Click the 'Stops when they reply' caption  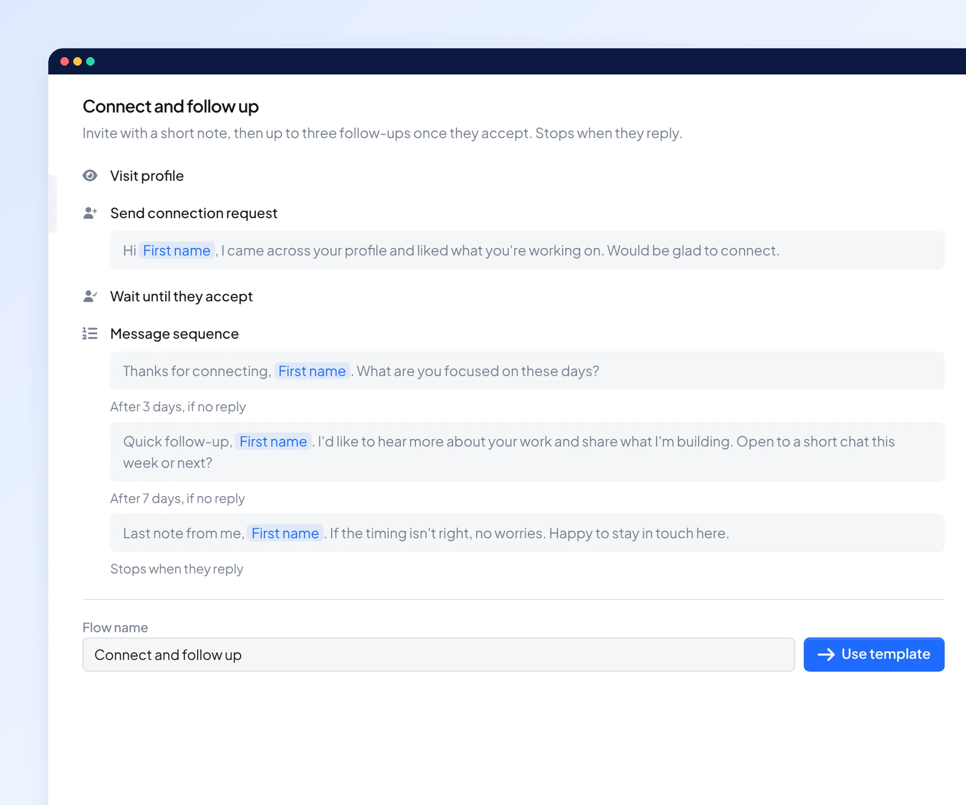(x=177, y=569)
